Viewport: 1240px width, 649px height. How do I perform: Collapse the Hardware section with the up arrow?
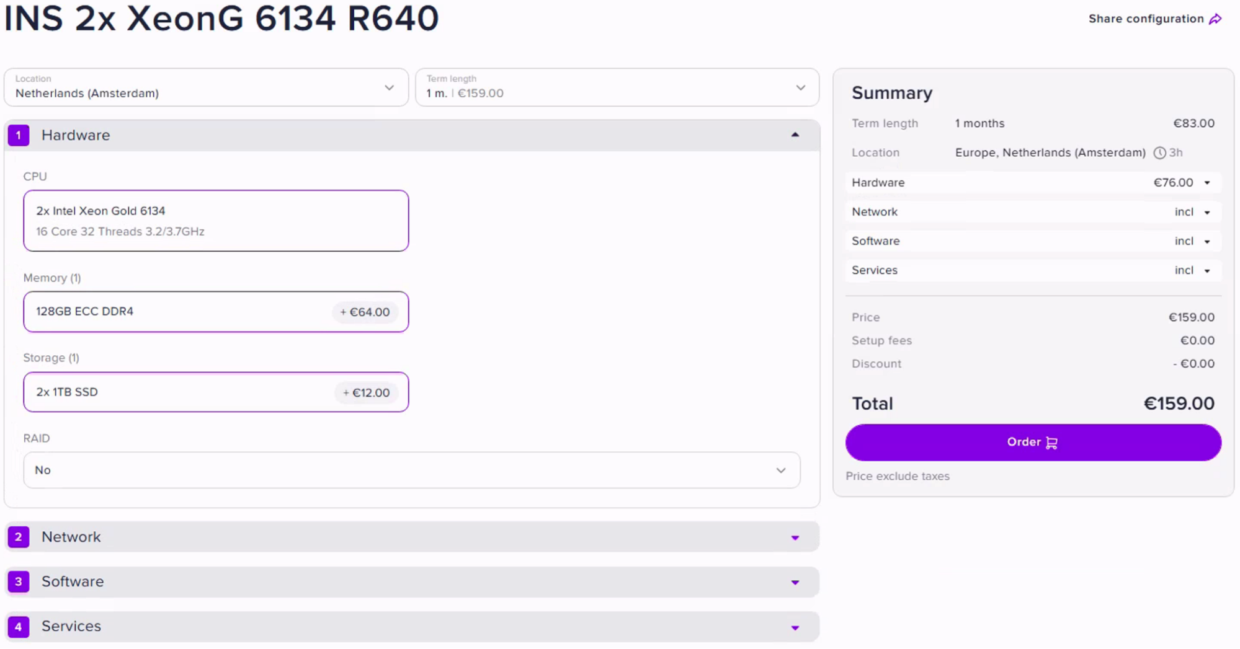coord(795,135)
